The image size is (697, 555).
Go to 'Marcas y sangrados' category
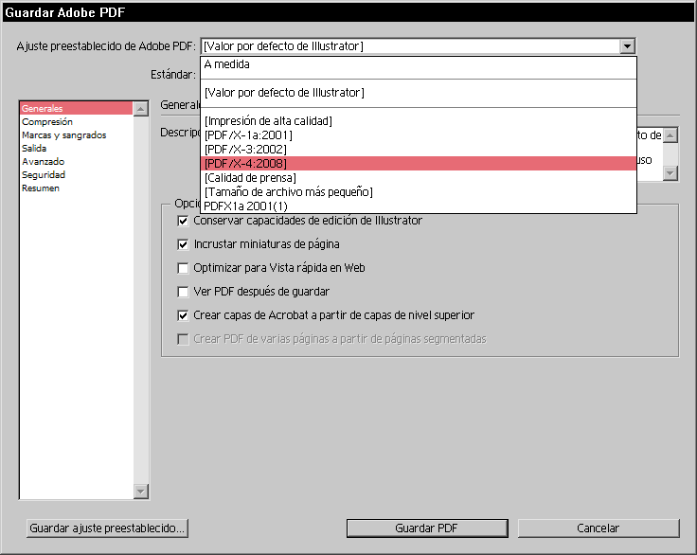point(76,134)
